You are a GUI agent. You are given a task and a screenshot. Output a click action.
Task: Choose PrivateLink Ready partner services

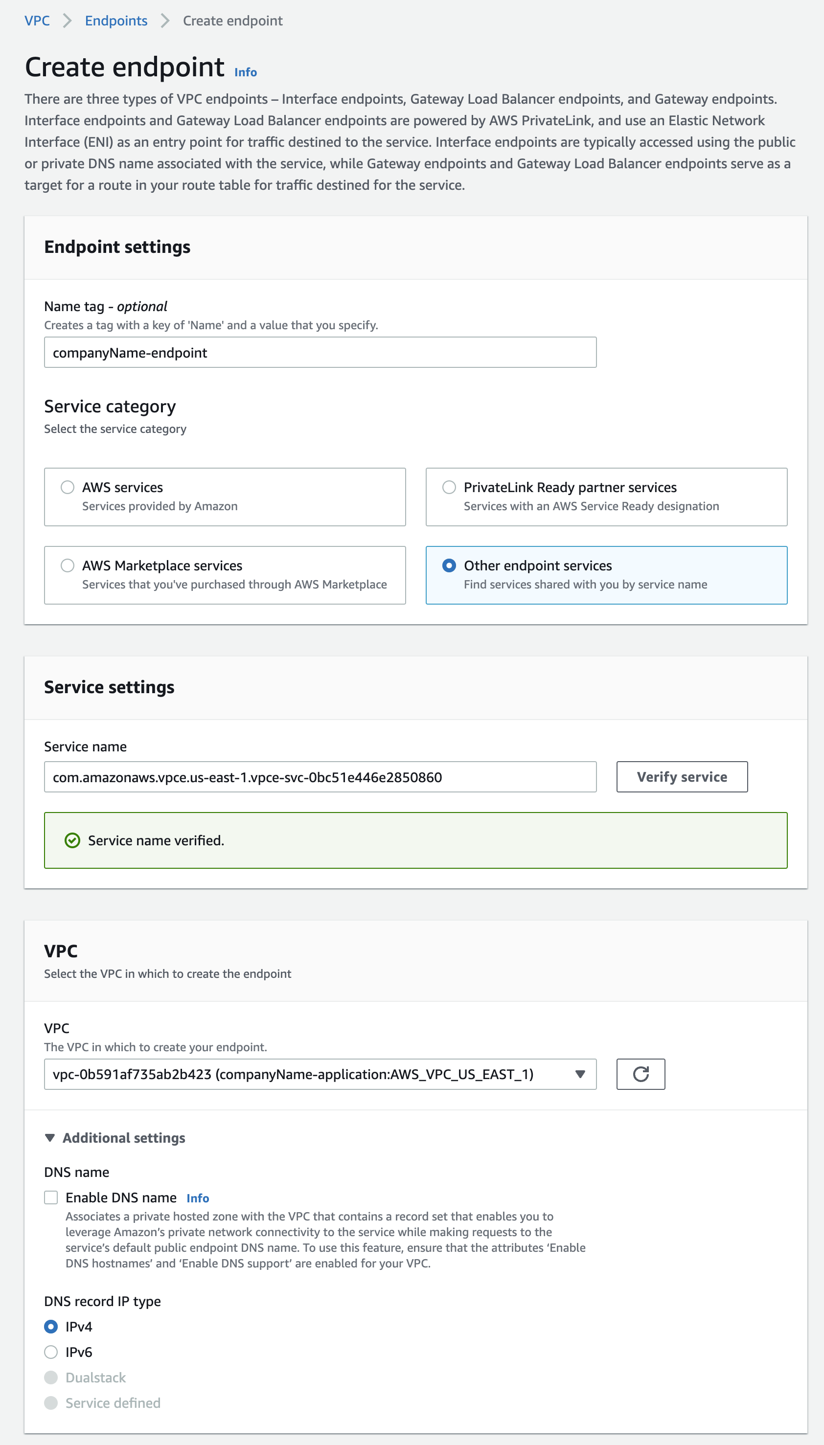point(449,487)
